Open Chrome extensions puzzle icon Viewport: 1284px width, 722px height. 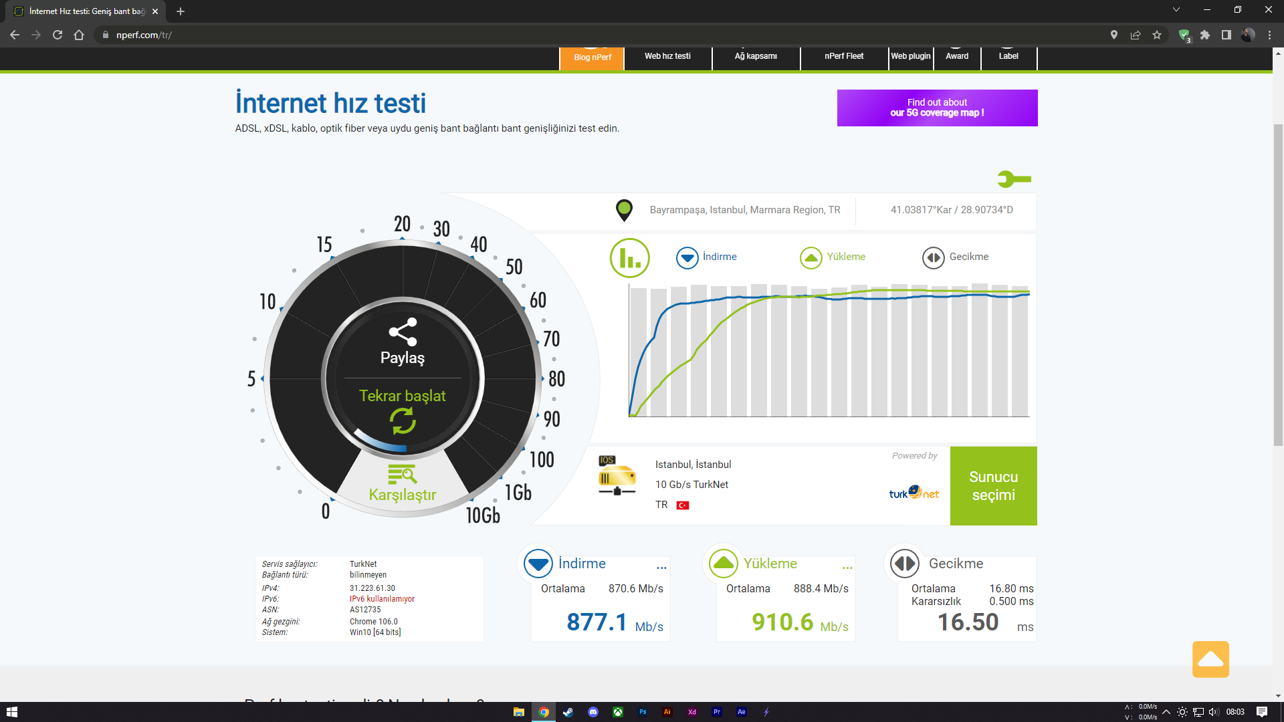[x=1205, y=35]
